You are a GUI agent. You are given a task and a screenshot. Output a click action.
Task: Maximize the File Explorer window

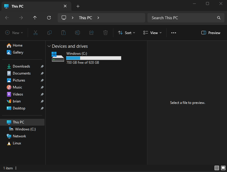point(207,3)
